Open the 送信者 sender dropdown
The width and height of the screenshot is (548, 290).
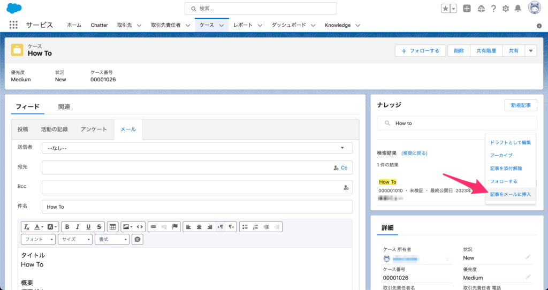click(x=197, y=148)
